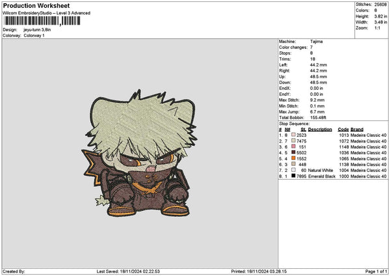Click the Stops value 8
390x276 pixels.
(x=311, y=53)
